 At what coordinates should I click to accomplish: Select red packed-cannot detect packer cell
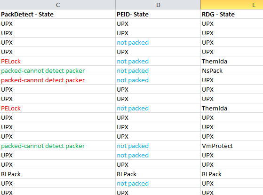(58, 80)
